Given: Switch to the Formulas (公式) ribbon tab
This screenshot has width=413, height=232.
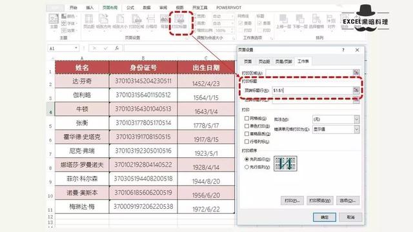Looking at the screenshot, I should (130, 8).
